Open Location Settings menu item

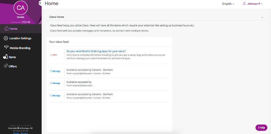coord(20,38)
